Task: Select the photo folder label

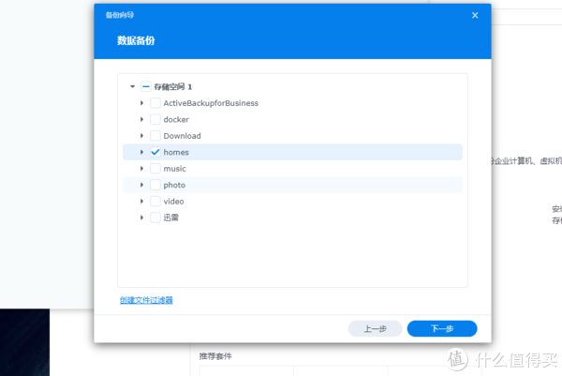Action: (174, 185)
